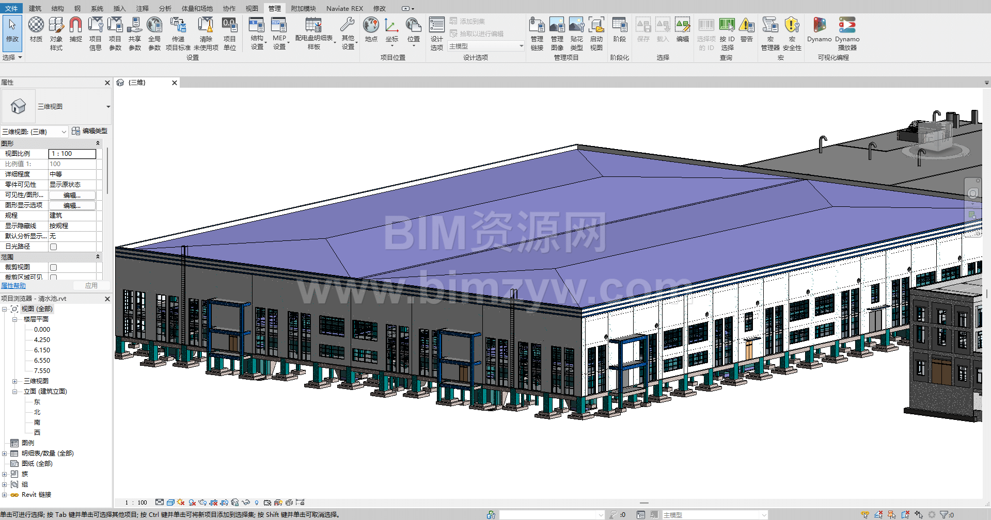991x520 pixels.
Task: Toggle sun path in view control bar
Action: [x=181, y=502]
